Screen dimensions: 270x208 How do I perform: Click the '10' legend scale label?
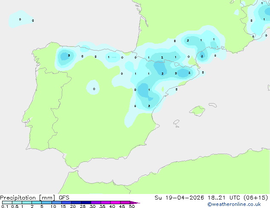point(53,206)
